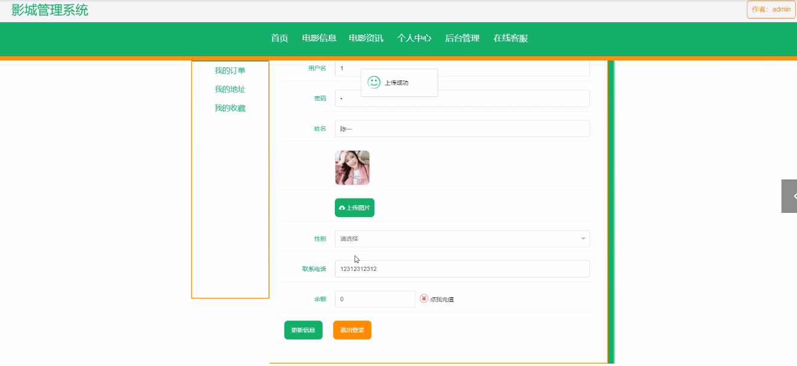Click the 上传图片 upload button

tap(355, 208)
